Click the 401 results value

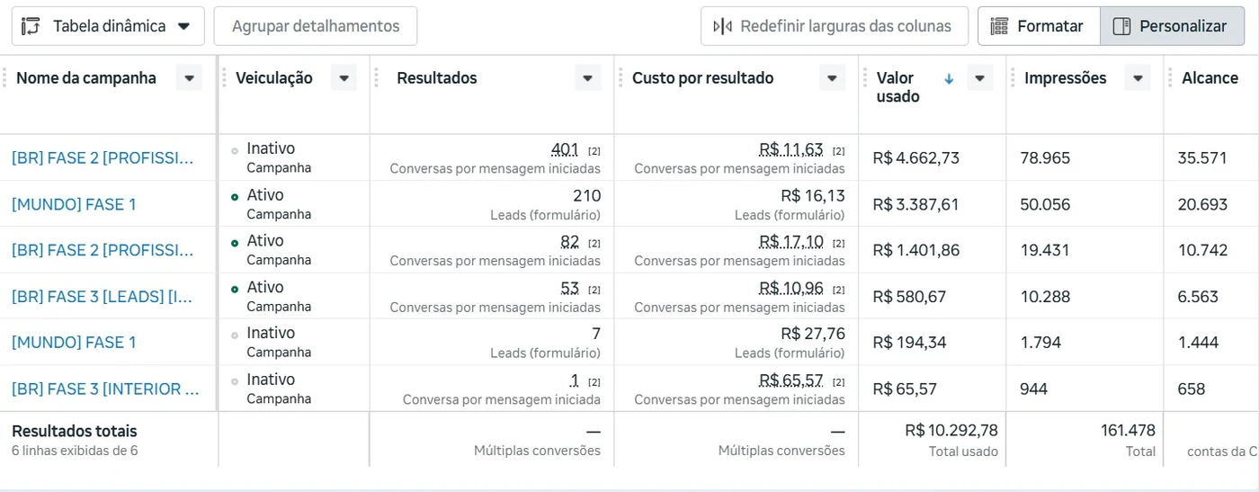coord(565,149)
